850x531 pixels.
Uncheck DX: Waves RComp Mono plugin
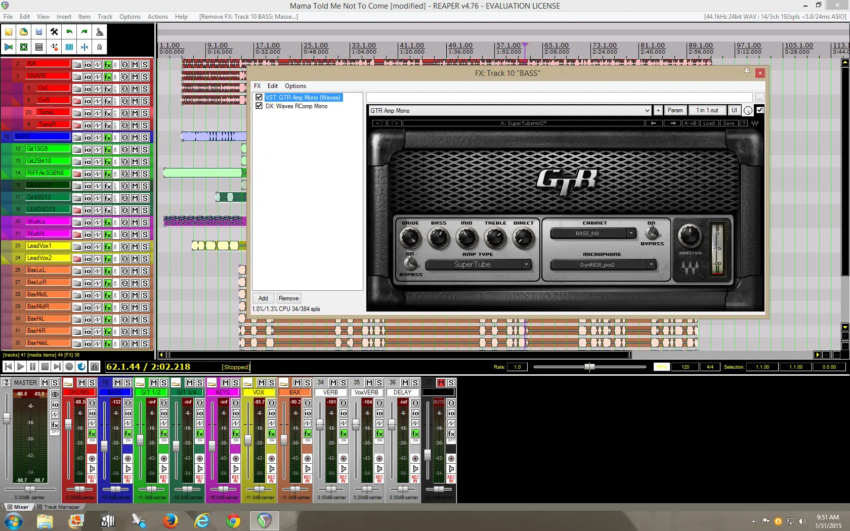click(259, 106)
